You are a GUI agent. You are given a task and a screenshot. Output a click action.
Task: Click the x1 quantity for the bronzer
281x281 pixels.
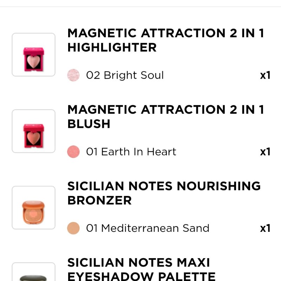[x=265, y=228]
